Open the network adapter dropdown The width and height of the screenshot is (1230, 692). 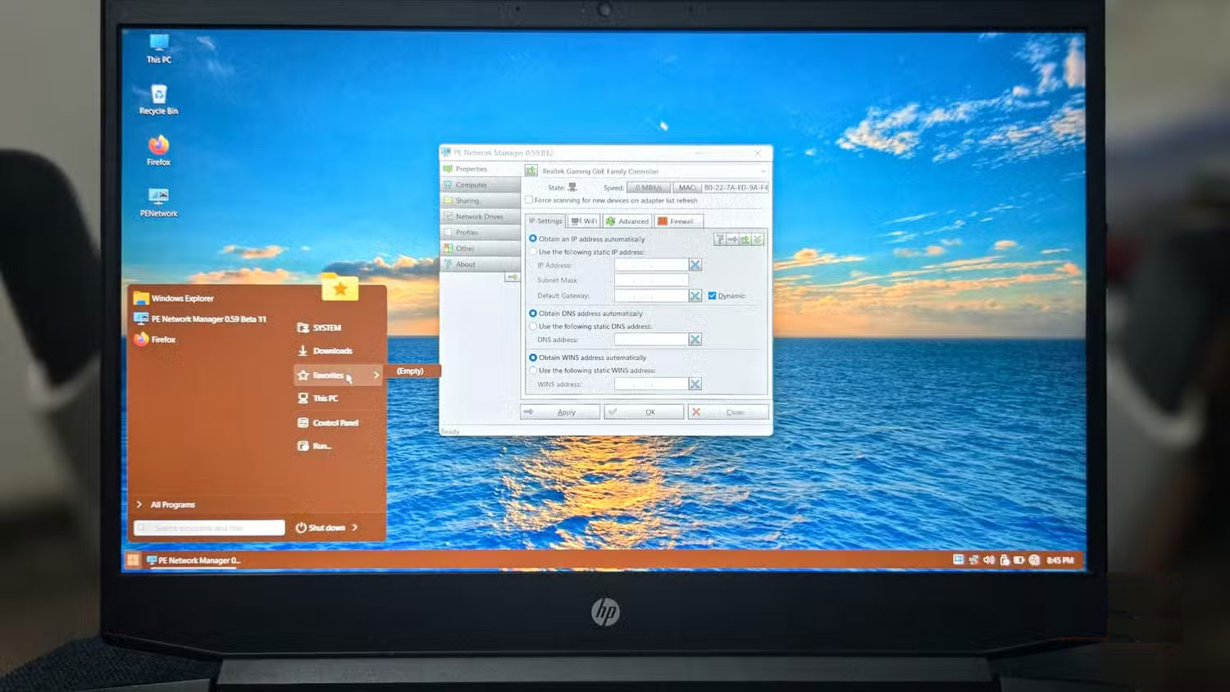(763, 171)
